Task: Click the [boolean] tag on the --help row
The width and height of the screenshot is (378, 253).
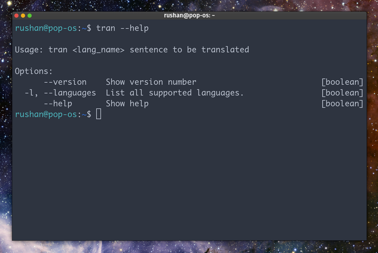Action: point(342,104)
